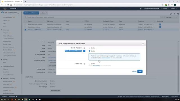Sort table by the Name column

click(30, 21)
